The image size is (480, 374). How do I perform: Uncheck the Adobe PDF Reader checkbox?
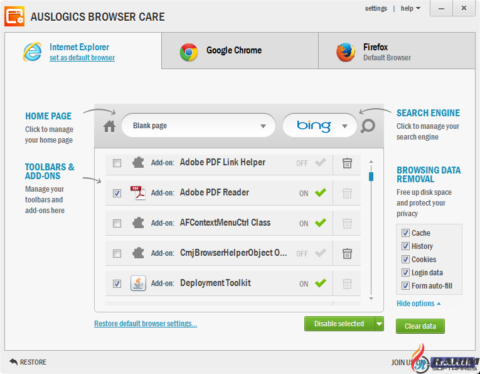pyautogui.click(x=117, y=193)
